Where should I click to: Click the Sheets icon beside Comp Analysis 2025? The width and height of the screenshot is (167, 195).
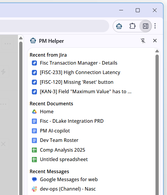[34, 150]
